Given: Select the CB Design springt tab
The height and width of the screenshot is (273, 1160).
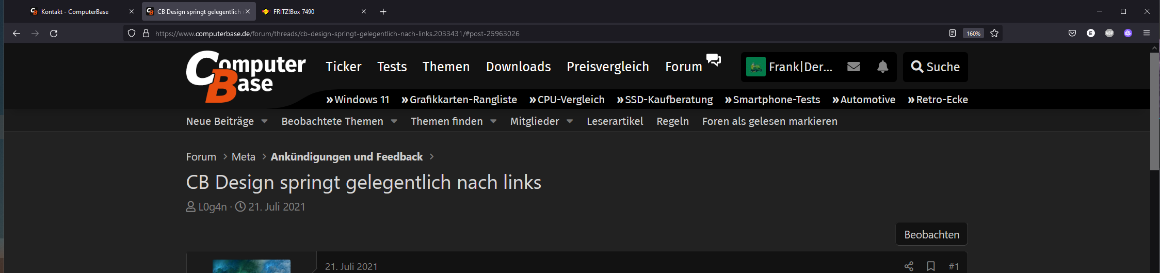Looking at the screenshot, I should pos(199,11).
